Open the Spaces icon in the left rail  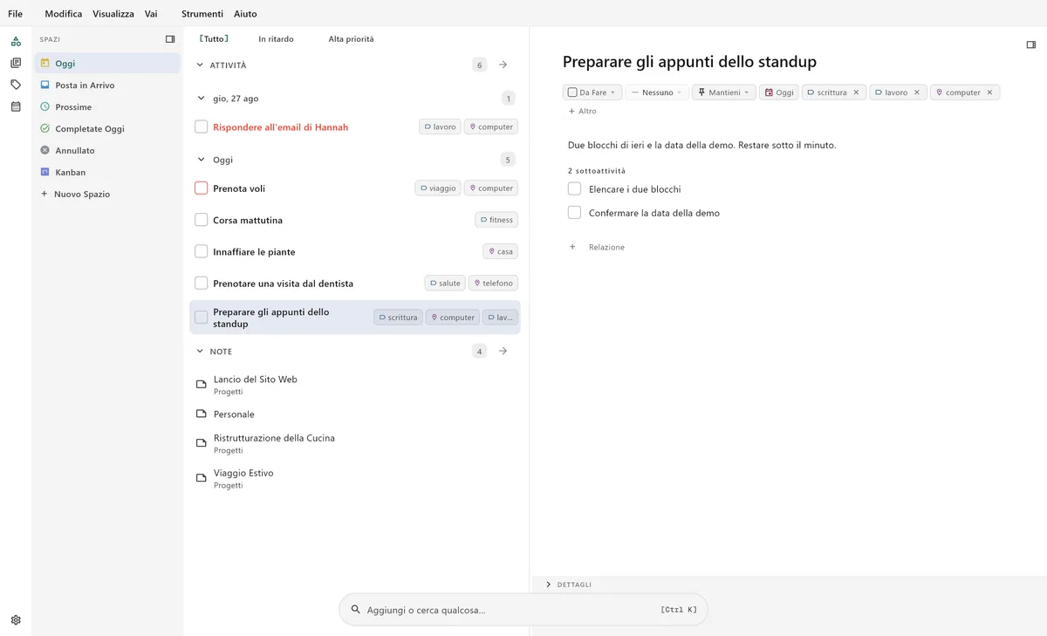[16, 41]
